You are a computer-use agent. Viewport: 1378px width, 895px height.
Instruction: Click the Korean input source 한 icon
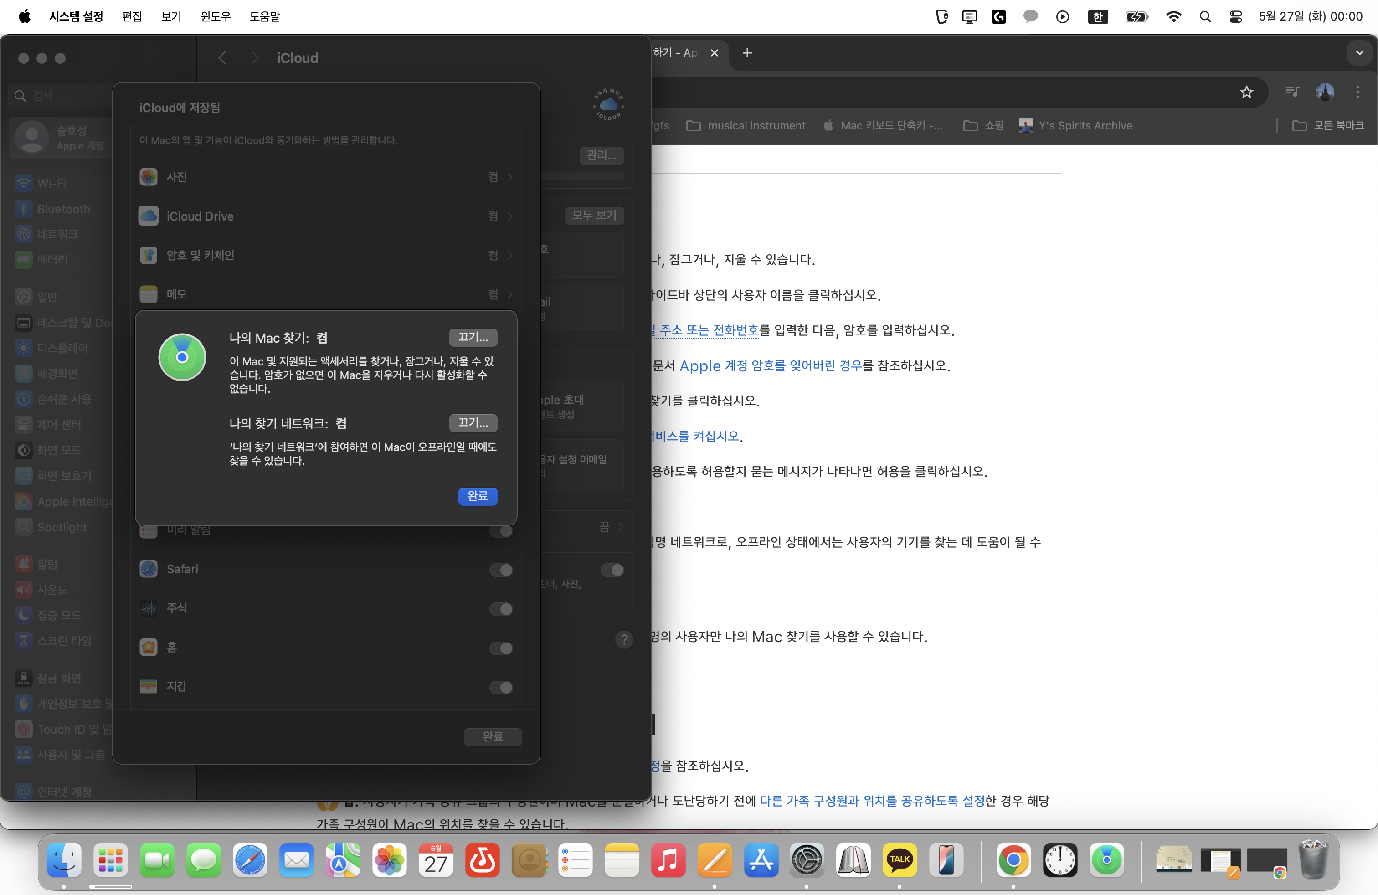tap(1098, 16)
